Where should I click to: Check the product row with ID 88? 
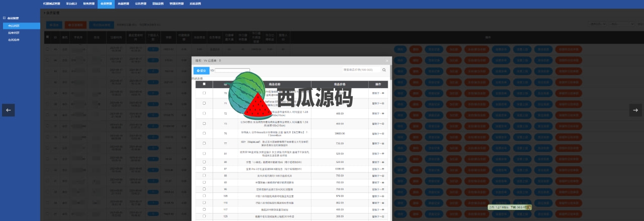(204, 175)
